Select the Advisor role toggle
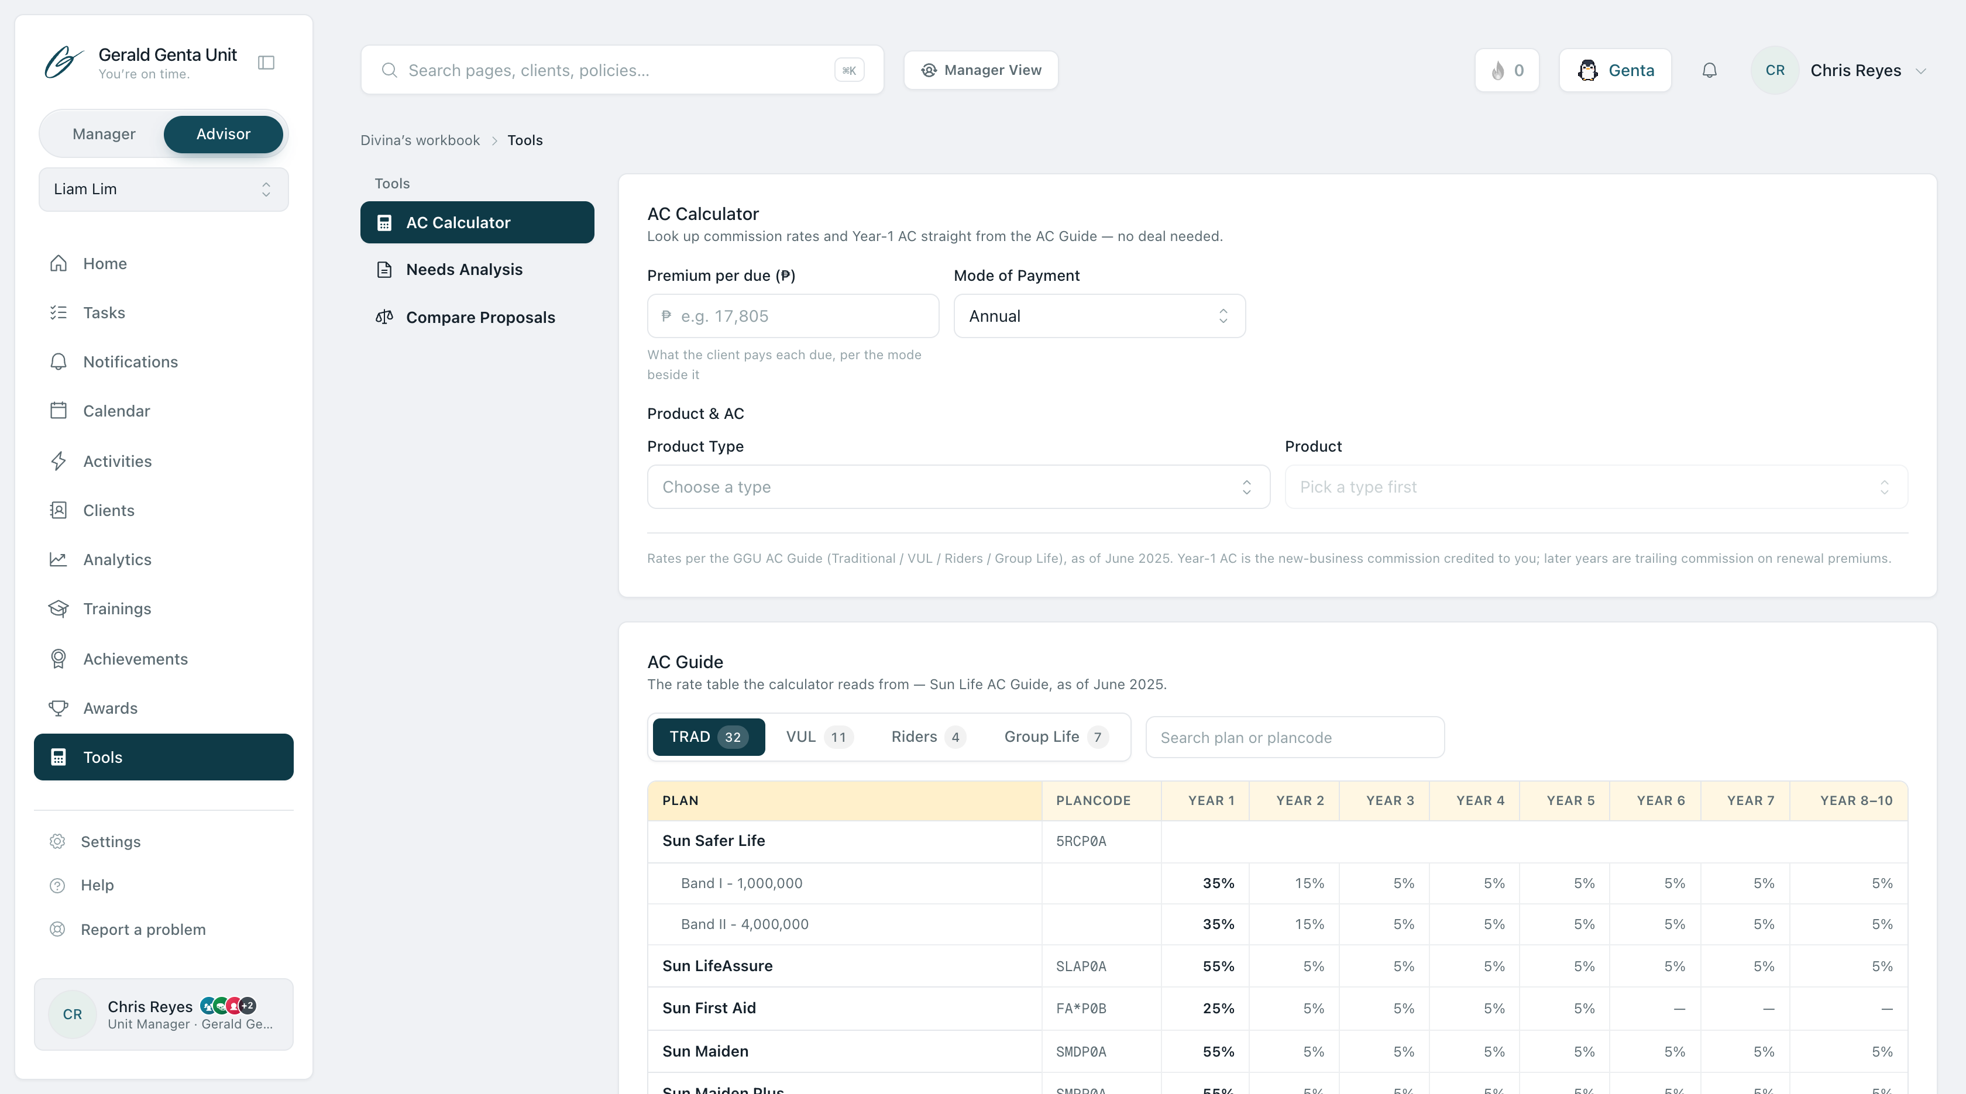The height and width of the screenshot is (1094, 1966). [x=223, y=135]
